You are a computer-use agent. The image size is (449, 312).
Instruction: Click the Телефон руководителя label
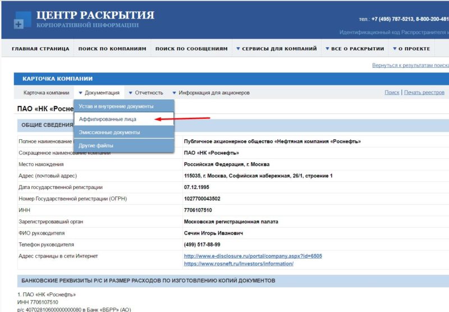point(46,245)
